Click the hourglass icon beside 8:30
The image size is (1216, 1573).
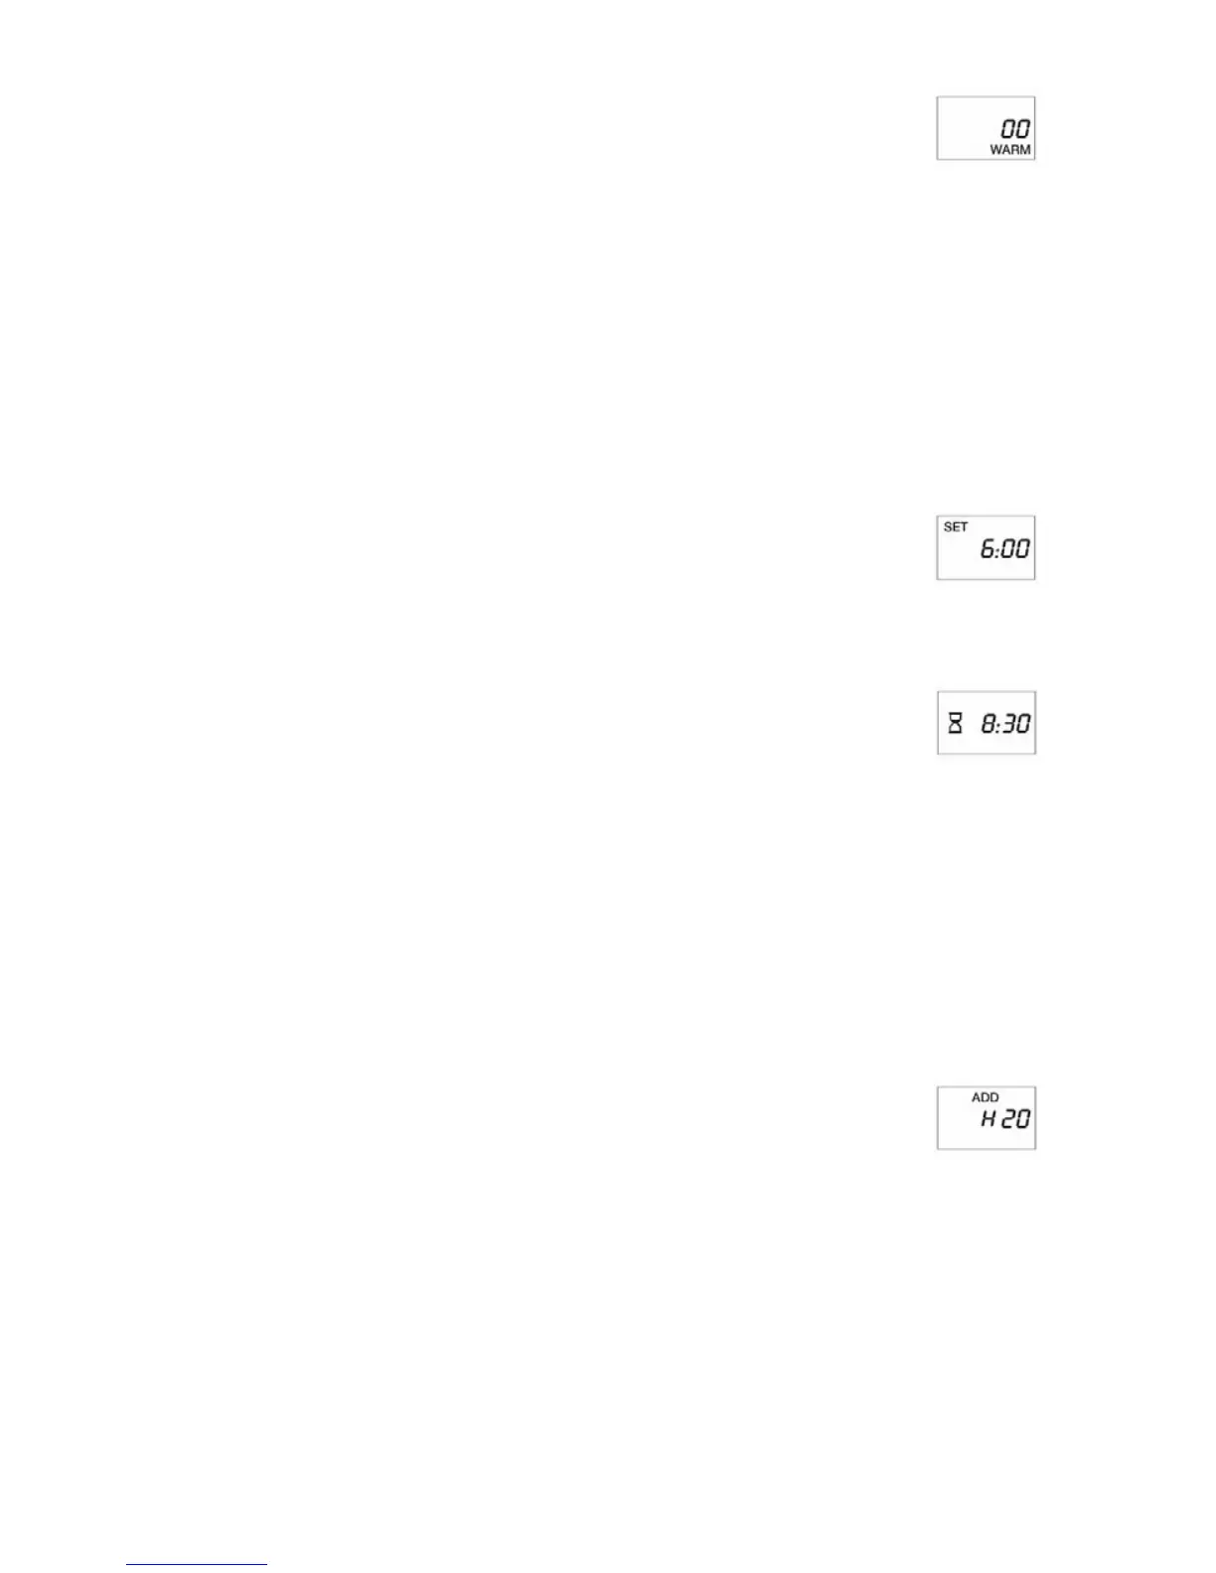955,723
